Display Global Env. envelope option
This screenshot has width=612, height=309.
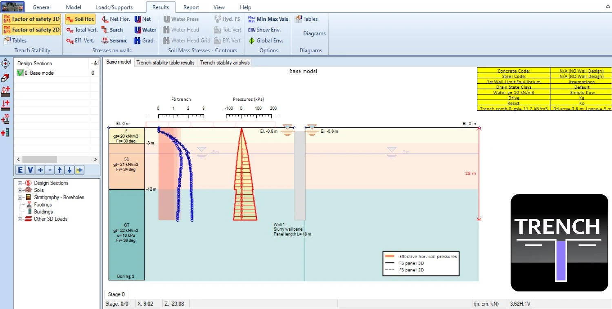[266, 40]
